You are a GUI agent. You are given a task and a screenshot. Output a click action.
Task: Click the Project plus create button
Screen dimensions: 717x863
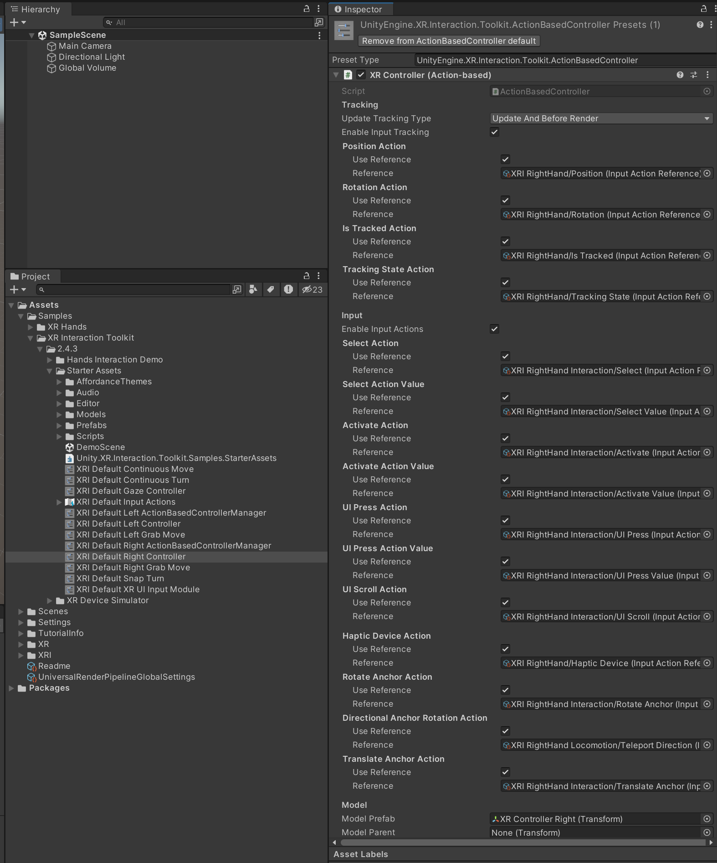[x=17, y=289]
